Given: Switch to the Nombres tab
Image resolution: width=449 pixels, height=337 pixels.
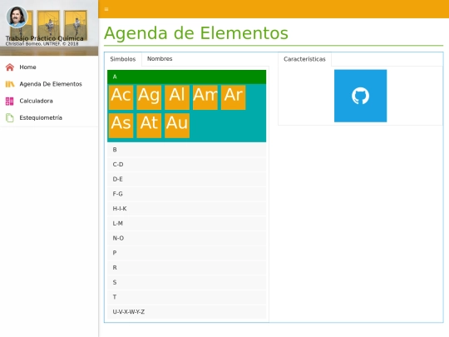Looking at the screenshot, I should coord(160,59).
